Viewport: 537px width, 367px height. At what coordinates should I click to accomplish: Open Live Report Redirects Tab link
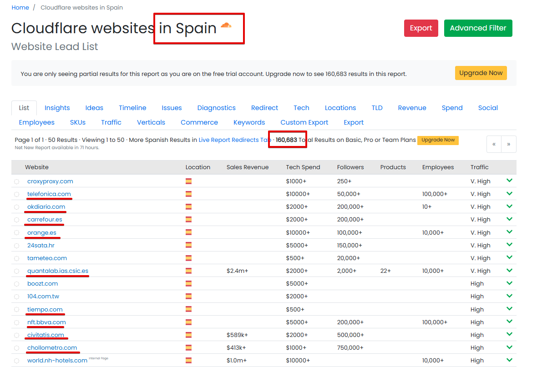pos(234,140)
